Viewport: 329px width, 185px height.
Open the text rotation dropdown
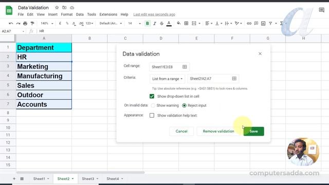click(239, 23)
